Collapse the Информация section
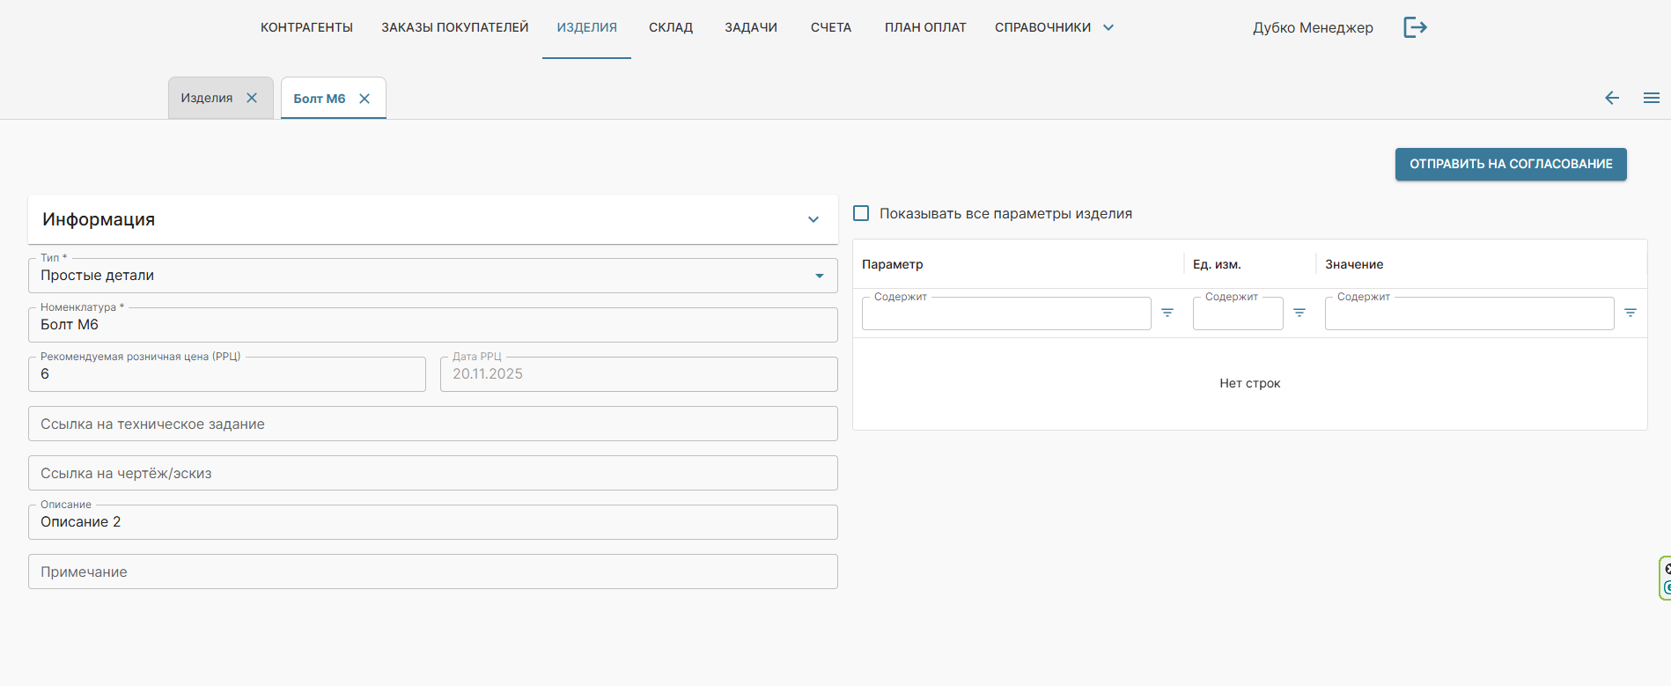This screenshot has width=1671, height=686. [813, 219]
